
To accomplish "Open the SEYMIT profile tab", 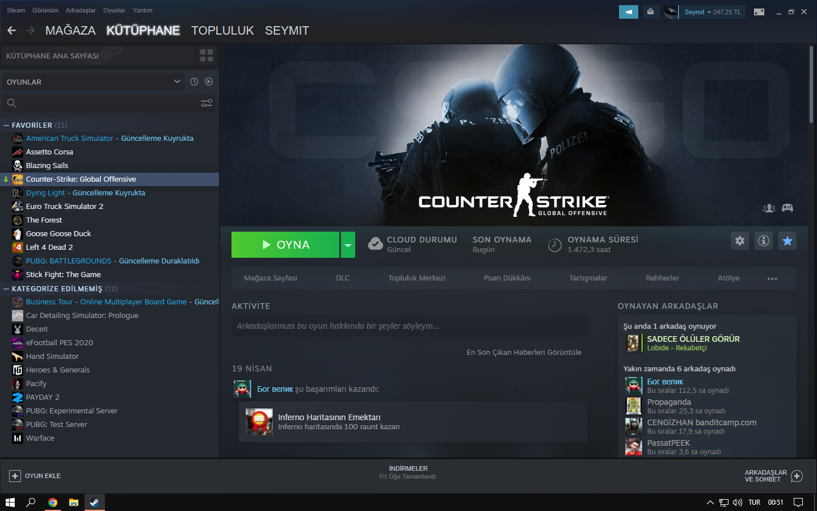I will [287, 31].
